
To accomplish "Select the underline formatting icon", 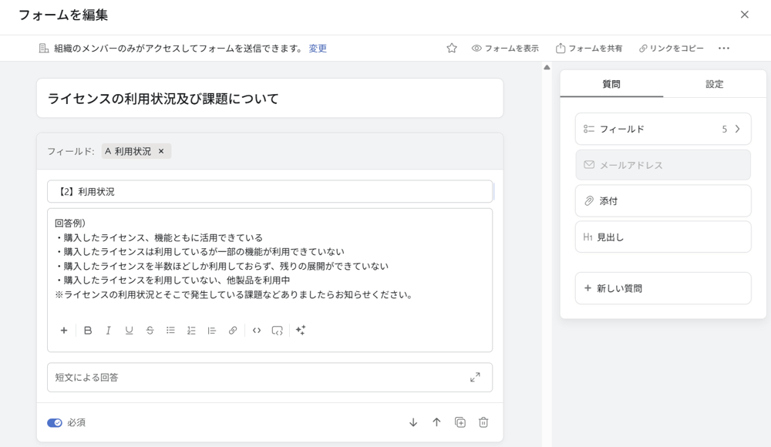I will [x=130, y=330].
